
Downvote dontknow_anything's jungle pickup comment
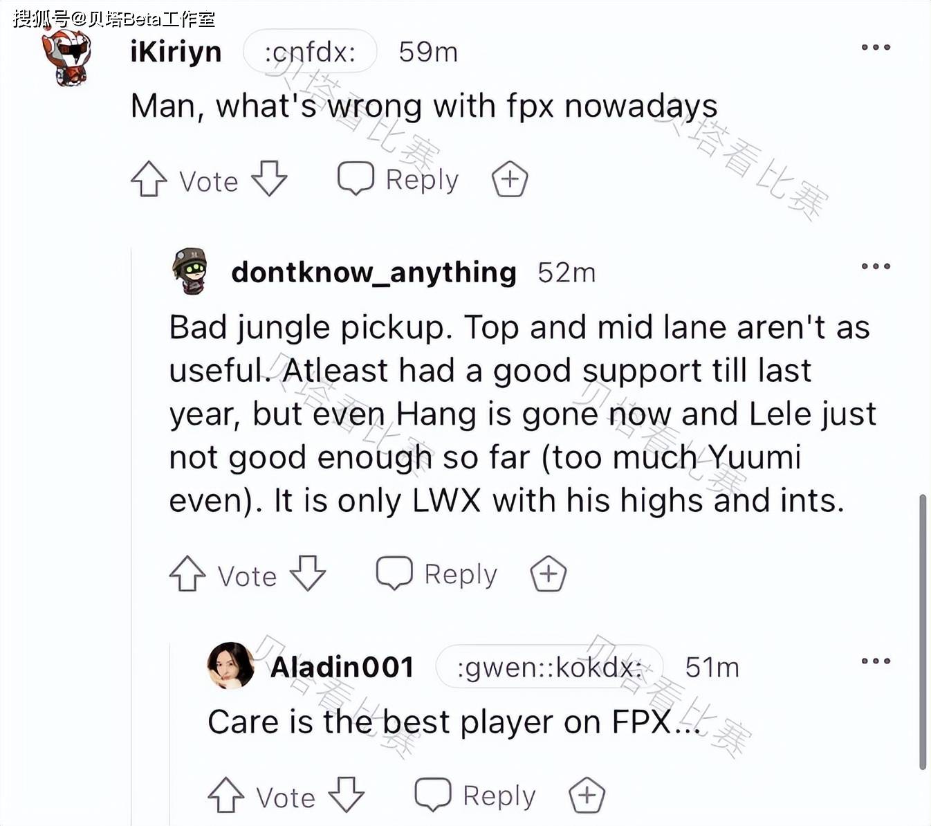308,573
